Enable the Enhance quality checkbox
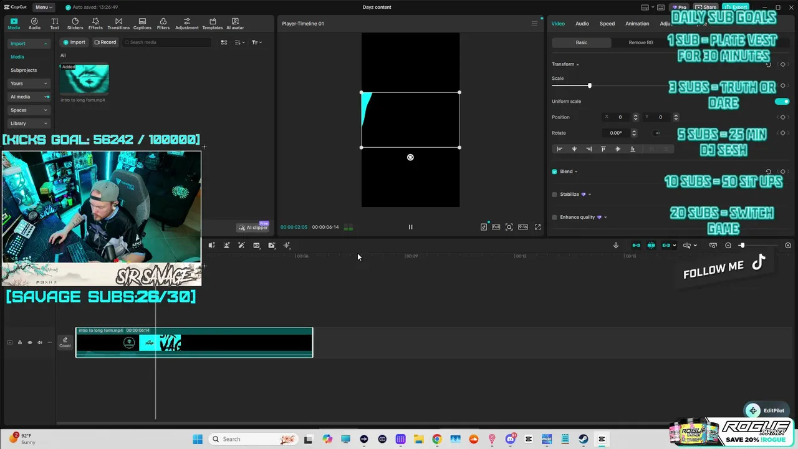 554,217
